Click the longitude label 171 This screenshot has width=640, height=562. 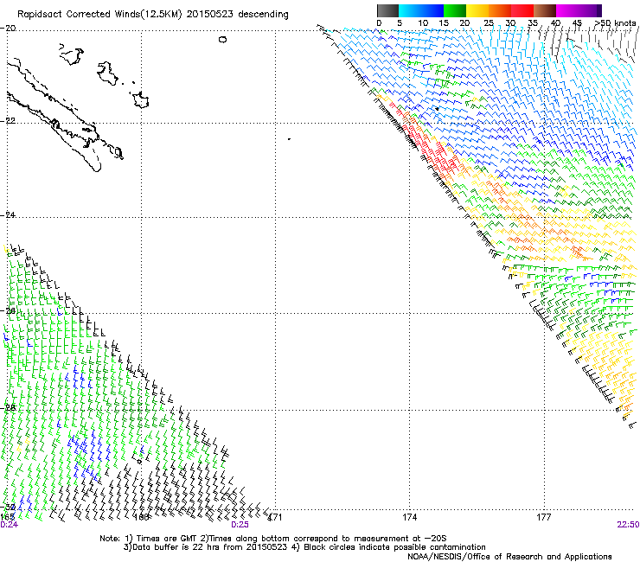[x=275, y=517]
